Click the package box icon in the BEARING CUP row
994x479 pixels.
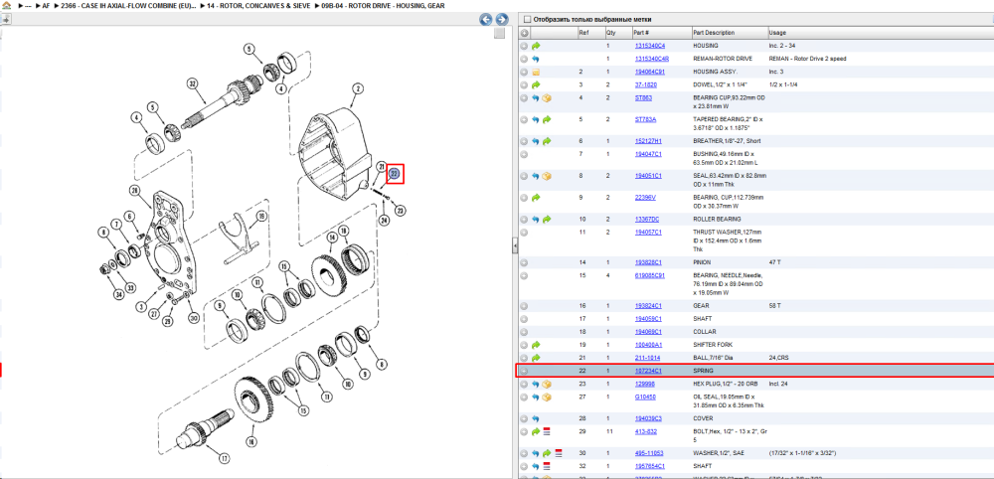pos(547,98)
